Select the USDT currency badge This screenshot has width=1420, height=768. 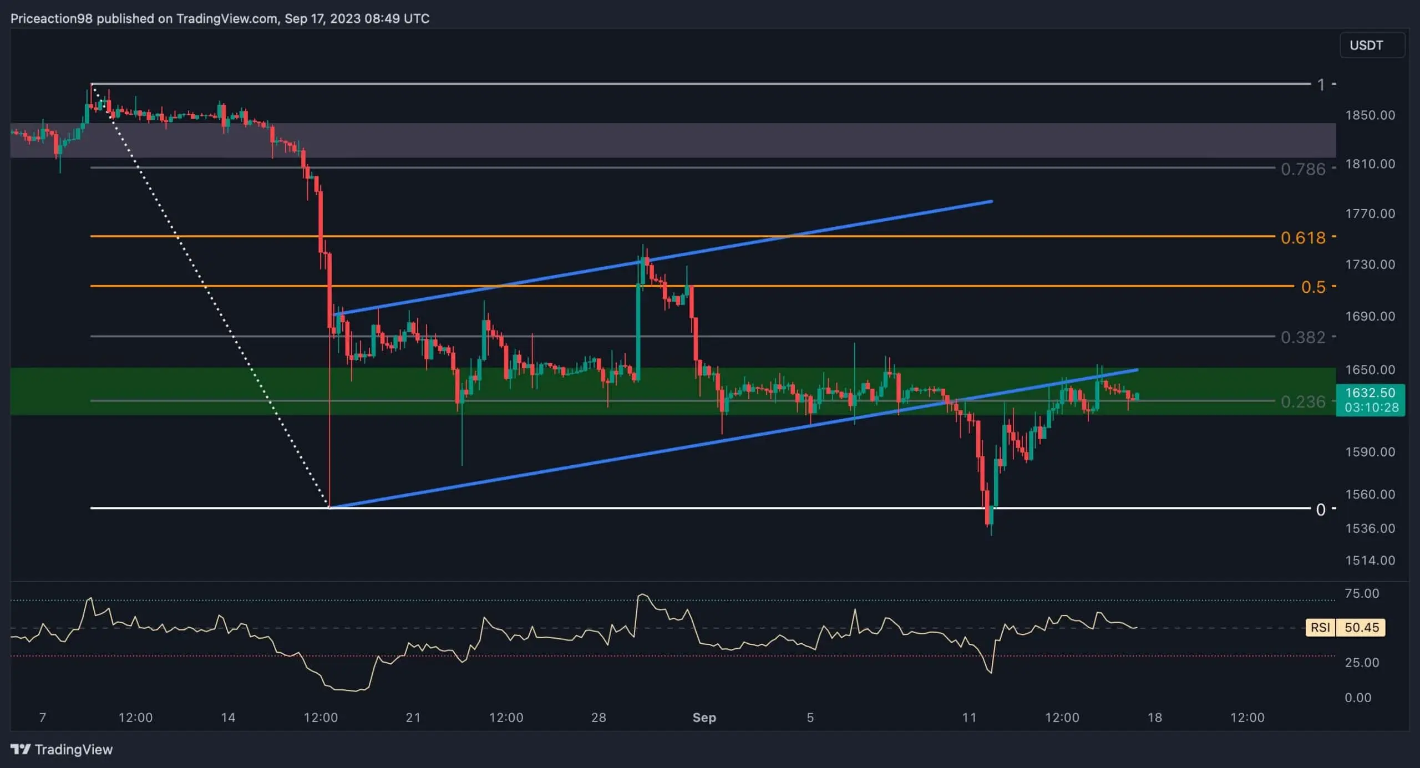(x=1371, y=45)
